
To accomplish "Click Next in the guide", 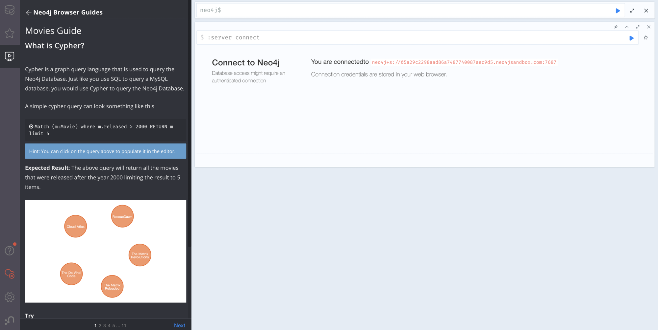I will pos(180,325).
